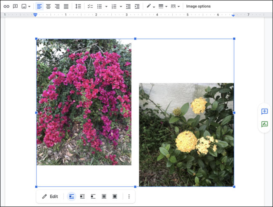Toggle Justify text alignment

(66, 6)
